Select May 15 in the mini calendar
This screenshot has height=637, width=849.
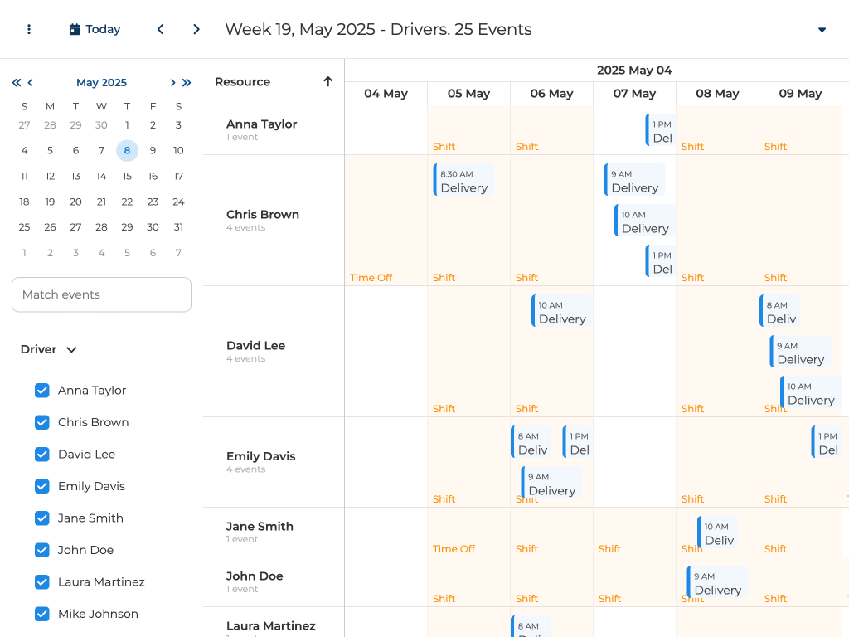point(127,176)
